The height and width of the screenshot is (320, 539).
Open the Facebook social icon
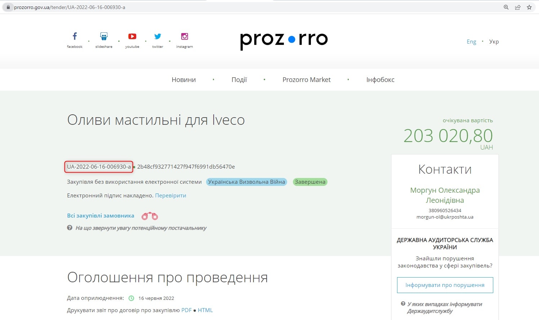(x=75, y=36)
